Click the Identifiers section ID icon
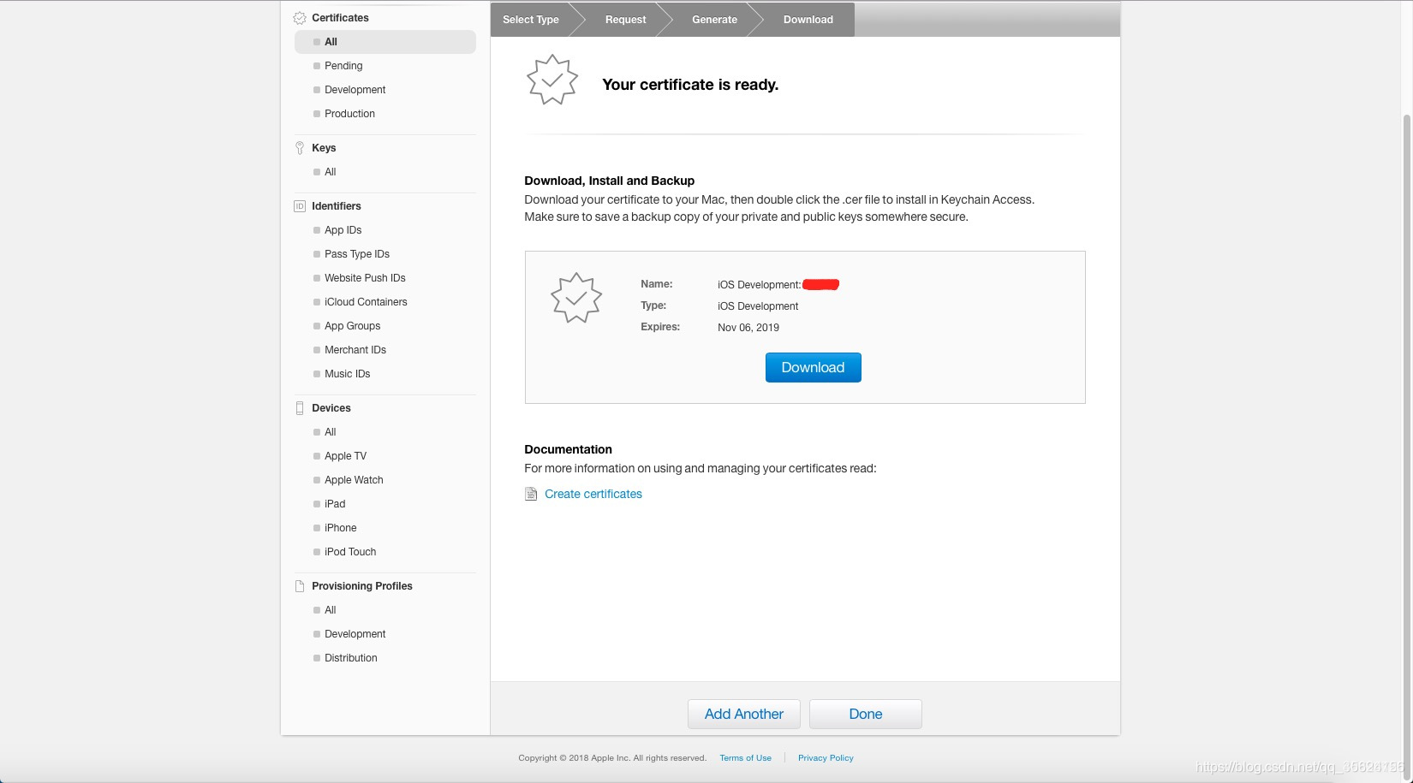 tap(300, 206)
